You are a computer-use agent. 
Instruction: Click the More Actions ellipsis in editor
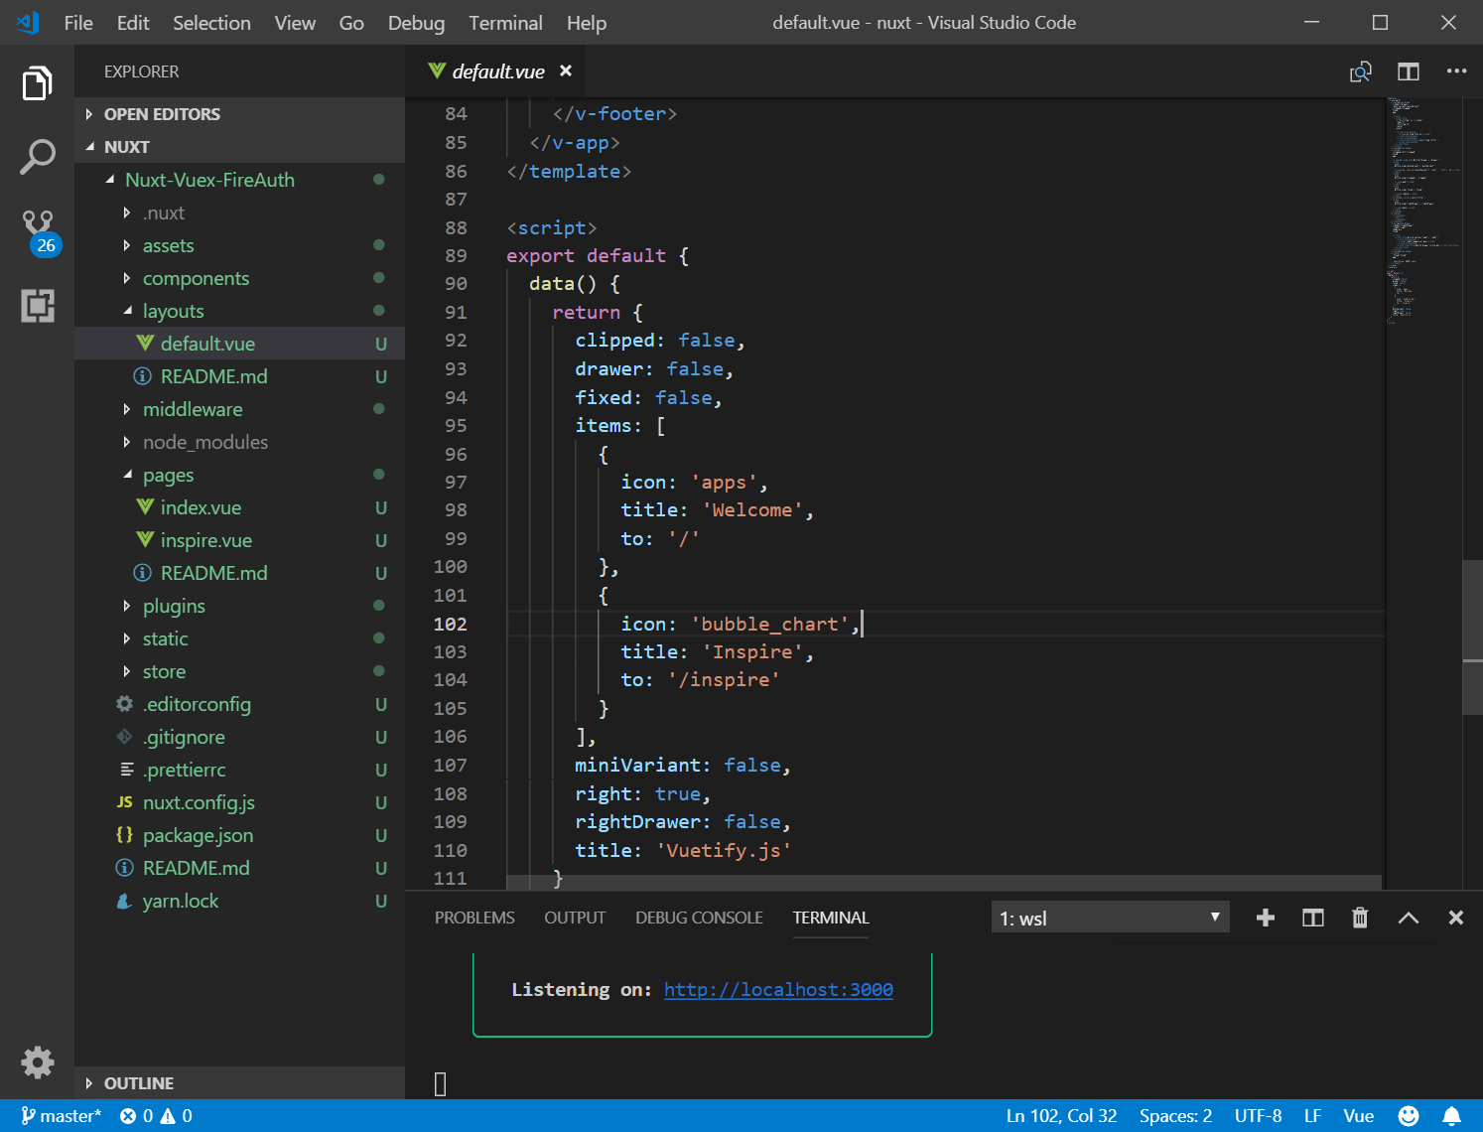pos(1456,71)
